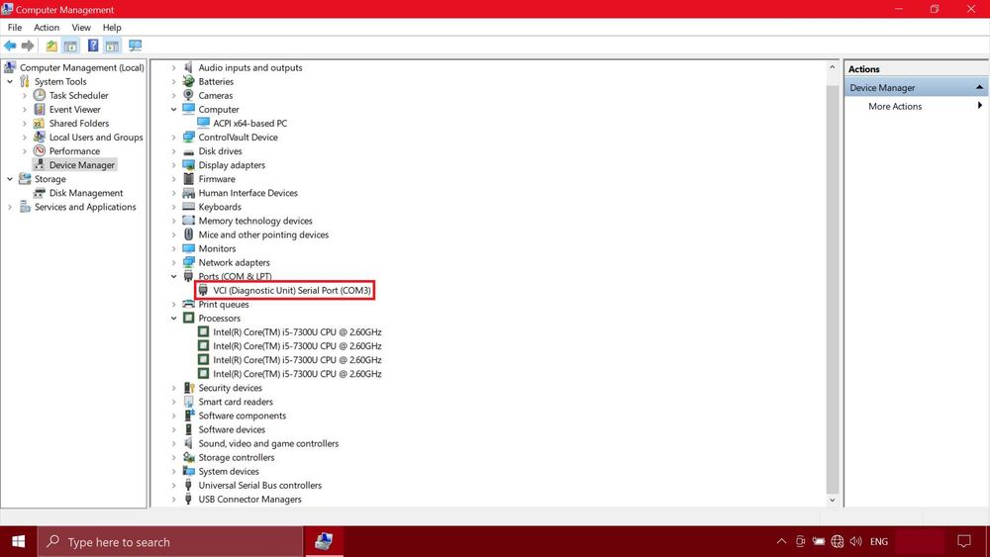Click the Windows Start button
This screenshot has width=990, height=557.
(18, 541)
